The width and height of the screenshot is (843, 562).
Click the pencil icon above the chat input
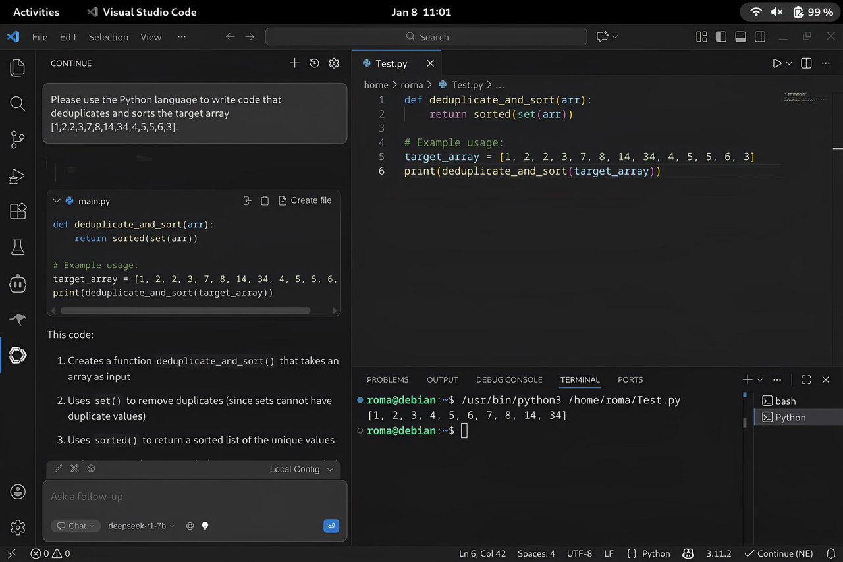coord(58,469)
